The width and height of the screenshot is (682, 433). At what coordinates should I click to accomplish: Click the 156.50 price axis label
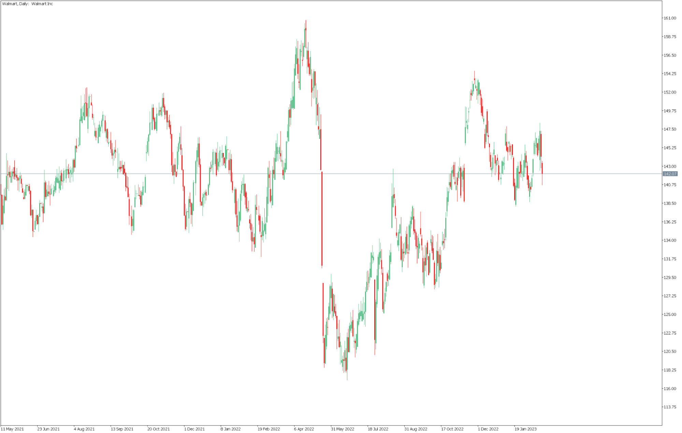669,55
